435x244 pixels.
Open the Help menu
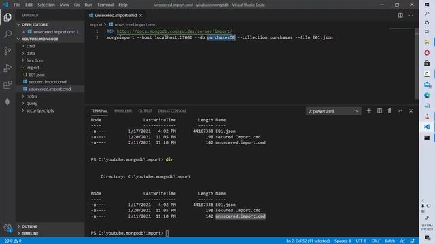pos(123,5)
